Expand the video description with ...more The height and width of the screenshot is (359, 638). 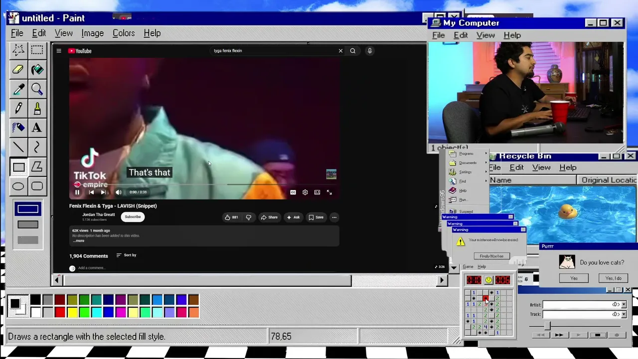pos(79,241)
